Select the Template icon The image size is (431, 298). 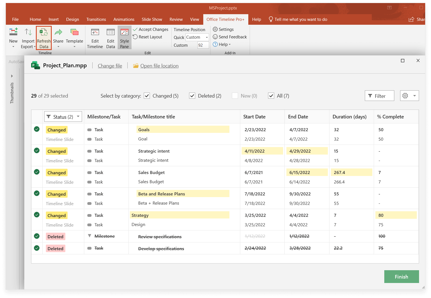[75, 36]
